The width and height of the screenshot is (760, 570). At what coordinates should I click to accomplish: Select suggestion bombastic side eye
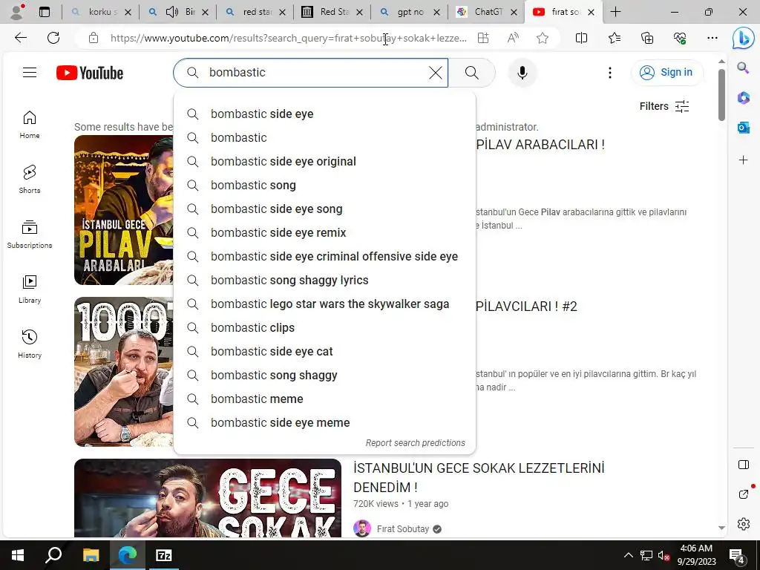click(324, 114)
